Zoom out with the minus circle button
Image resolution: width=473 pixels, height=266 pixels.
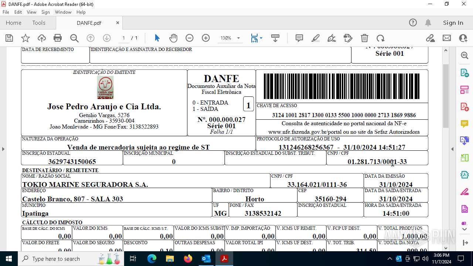[x=190, y=38]
